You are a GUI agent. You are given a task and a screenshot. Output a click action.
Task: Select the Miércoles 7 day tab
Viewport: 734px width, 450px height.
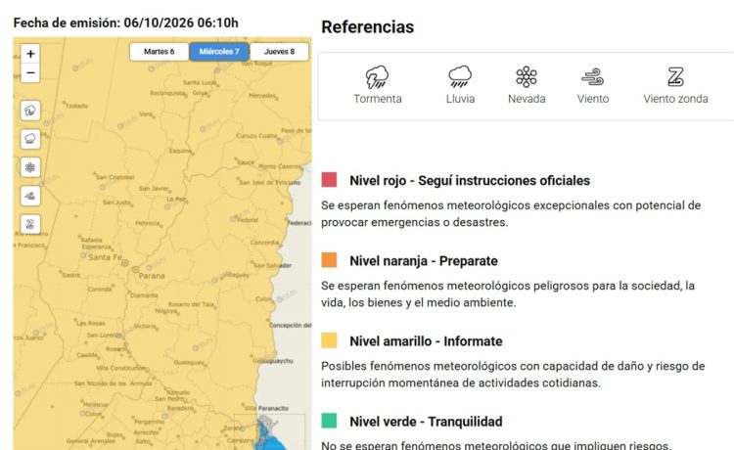point(219,52)
